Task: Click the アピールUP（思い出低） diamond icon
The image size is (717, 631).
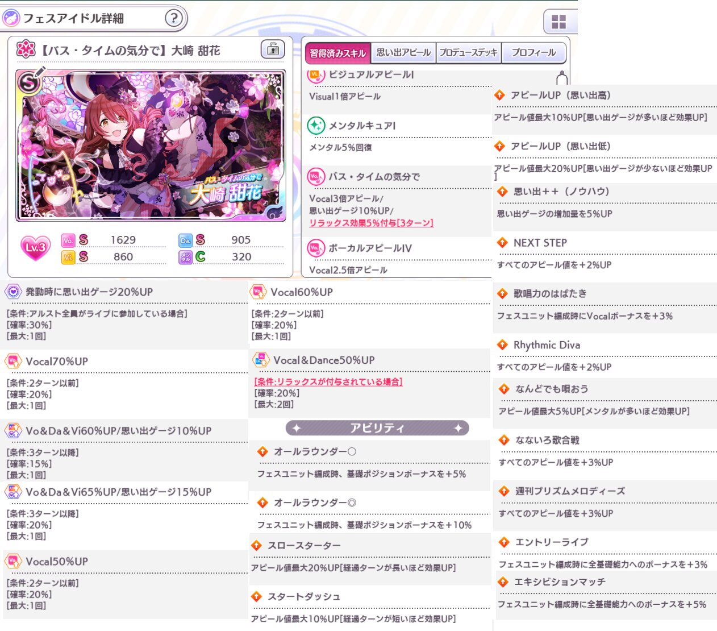Action: [x=499, y=146]
